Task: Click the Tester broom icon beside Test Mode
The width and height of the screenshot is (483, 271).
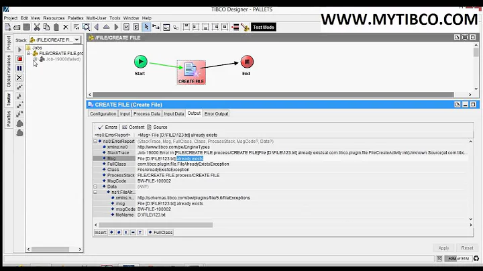Action: (246, 27)
